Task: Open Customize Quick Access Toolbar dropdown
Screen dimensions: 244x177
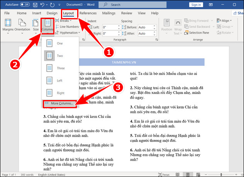Action: point(59,5)
